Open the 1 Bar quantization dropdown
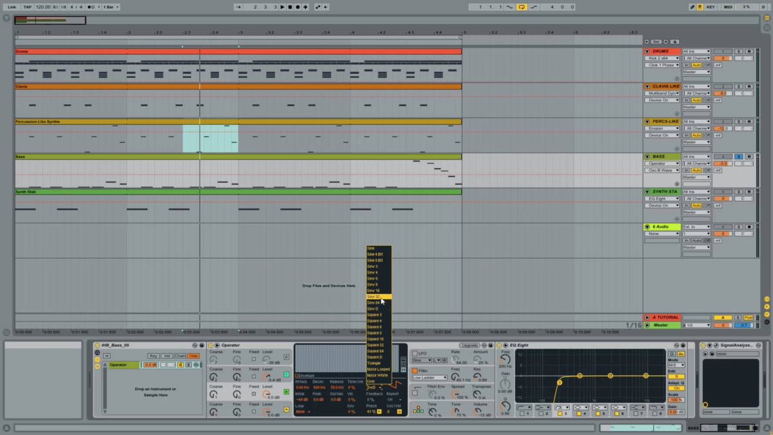 pyautogui.click(x=111, y=7)
